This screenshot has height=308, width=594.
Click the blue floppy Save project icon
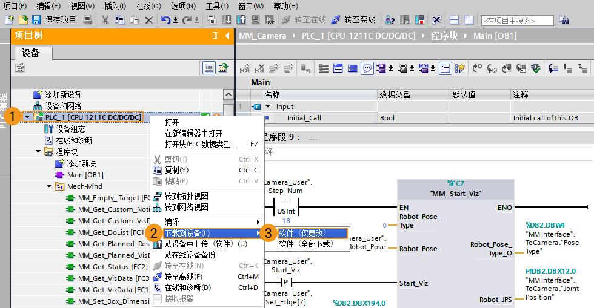pos(36,20)
